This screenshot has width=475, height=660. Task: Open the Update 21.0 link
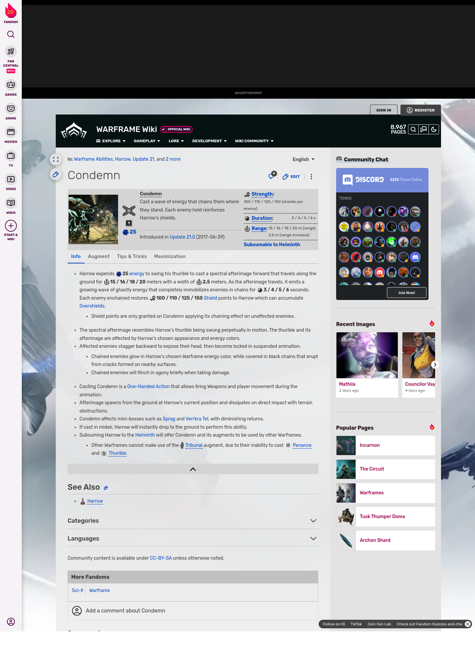coord(182,237)
